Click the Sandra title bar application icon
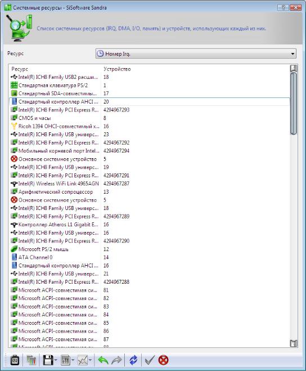Viewport: 306px width, 371px height. click(8, 7)
